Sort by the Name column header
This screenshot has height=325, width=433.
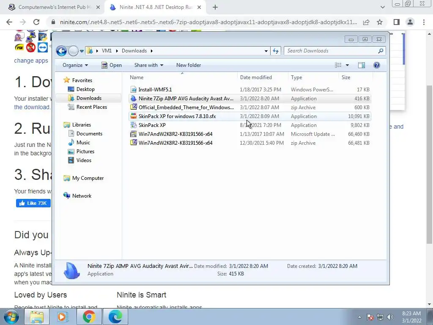182,77
